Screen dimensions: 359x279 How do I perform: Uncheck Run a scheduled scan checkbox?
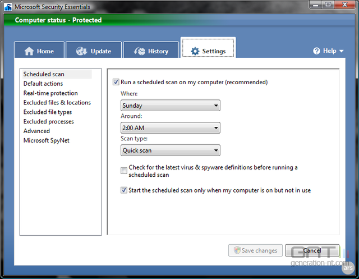coord(116,82)
